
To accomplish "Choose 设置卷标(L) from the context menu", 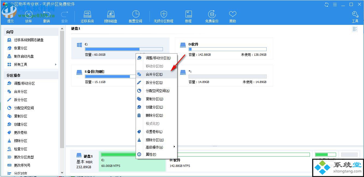I will point(156,132).
